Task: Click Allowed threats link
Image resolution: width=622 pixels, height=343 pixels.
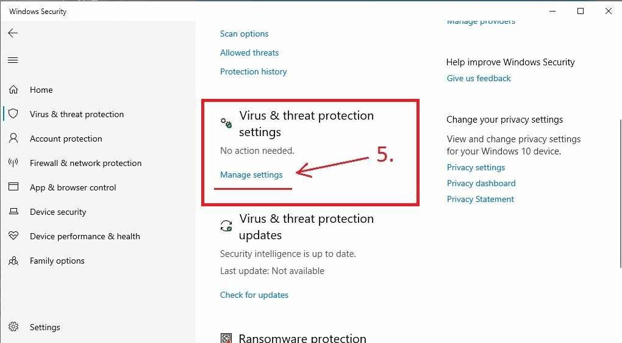Action: coord(249,52)
